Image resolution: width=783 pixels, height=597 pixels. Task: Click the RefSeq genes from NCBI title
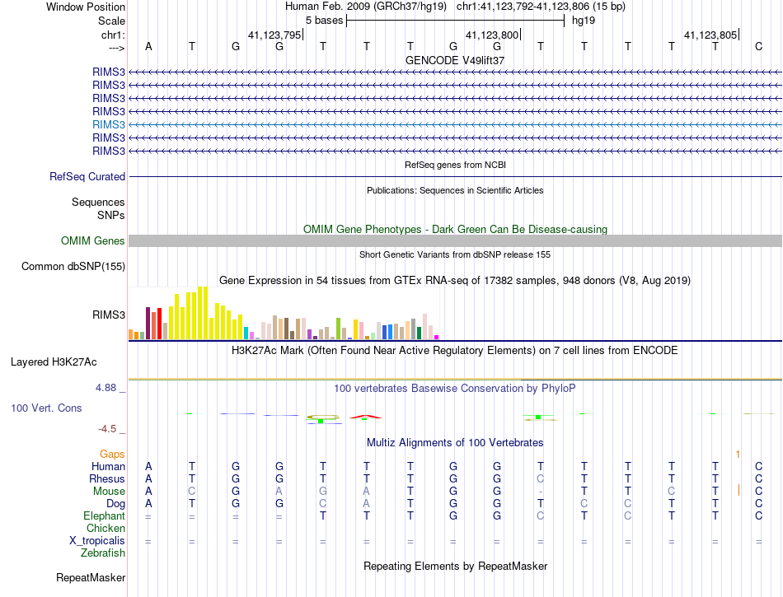pyautogui.click(x=455, y=165)
